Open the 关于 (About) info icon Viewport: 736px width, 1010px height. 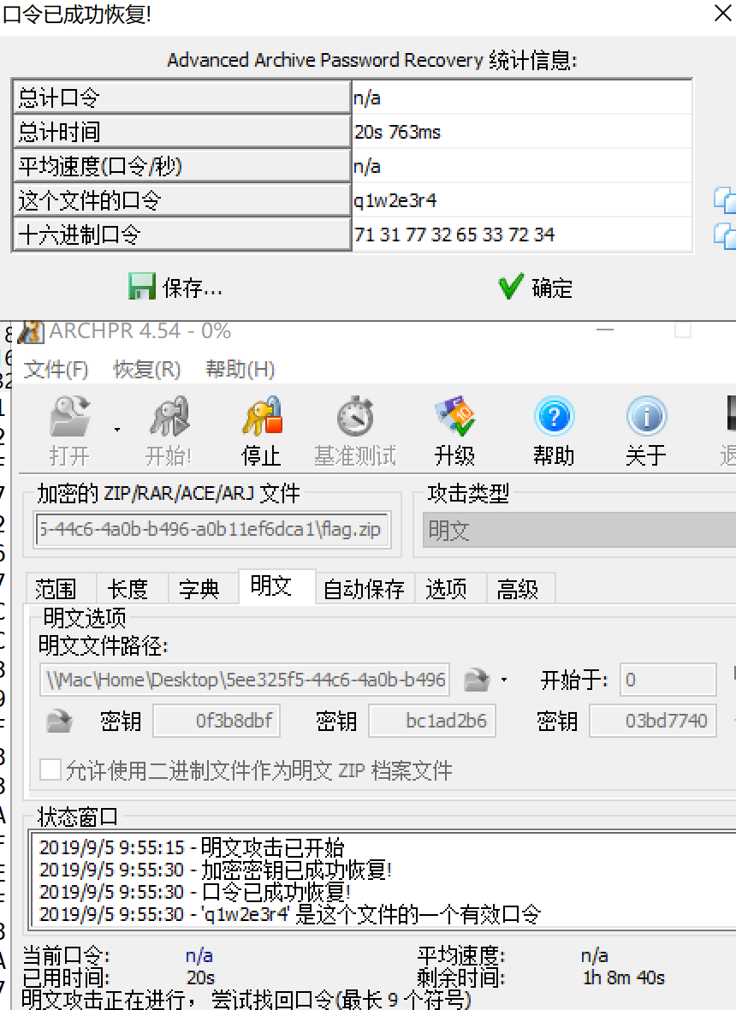tap(646, 417)
